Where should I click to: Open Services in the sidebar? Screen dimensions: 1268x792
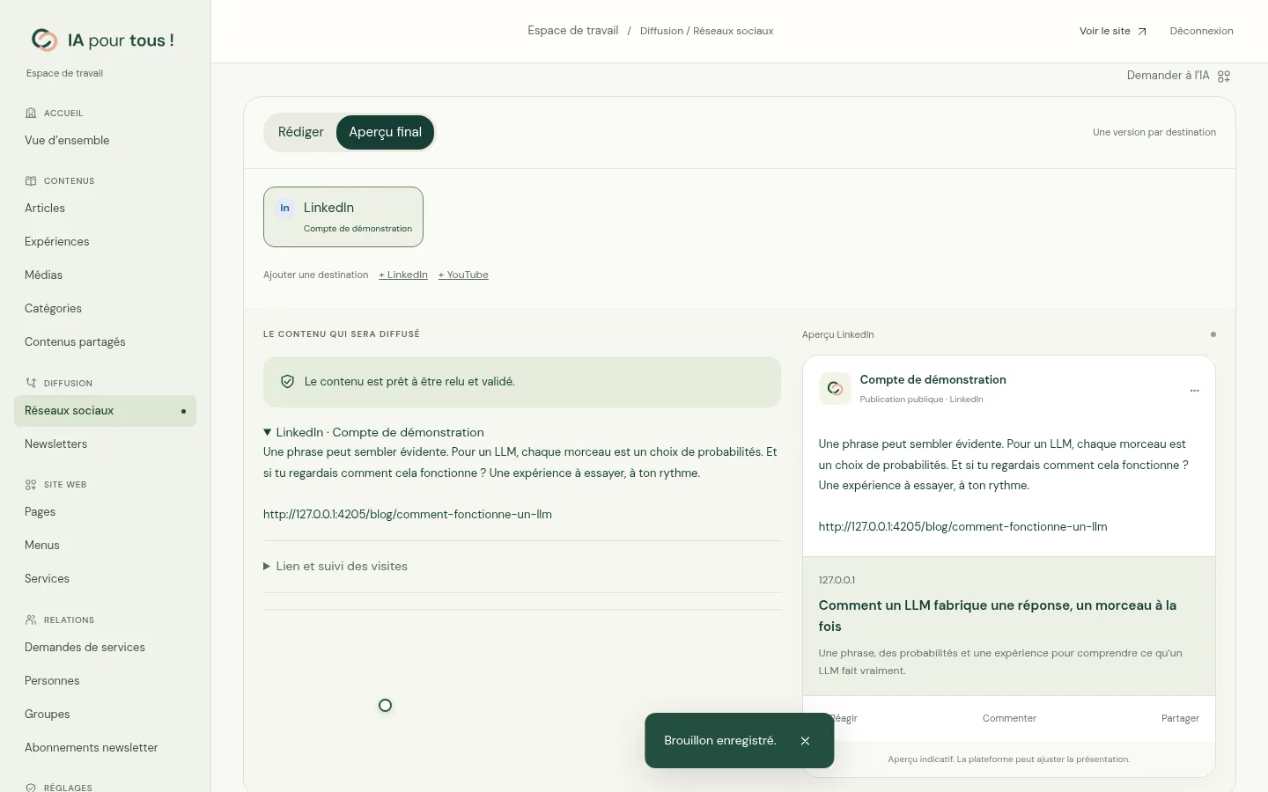pyautogui.click(x=47, y=578)
